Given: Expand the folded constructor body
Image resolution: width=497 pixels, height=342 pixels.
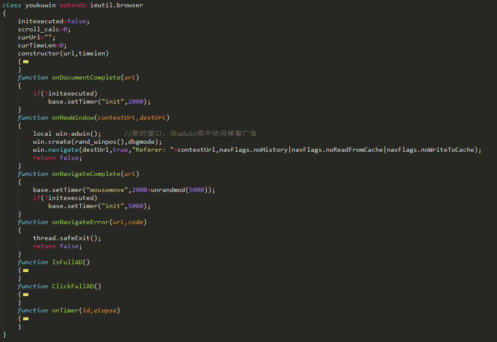Looking at the screenshot, I should coord(26,62).
